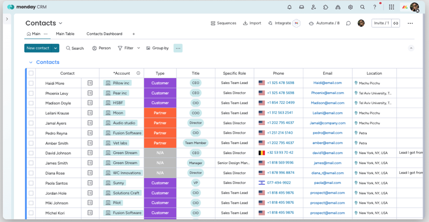Open Haidi More's item details icon
Viewport: 429px width, 222px height.
pyautogui.click(x=90, y=83)
